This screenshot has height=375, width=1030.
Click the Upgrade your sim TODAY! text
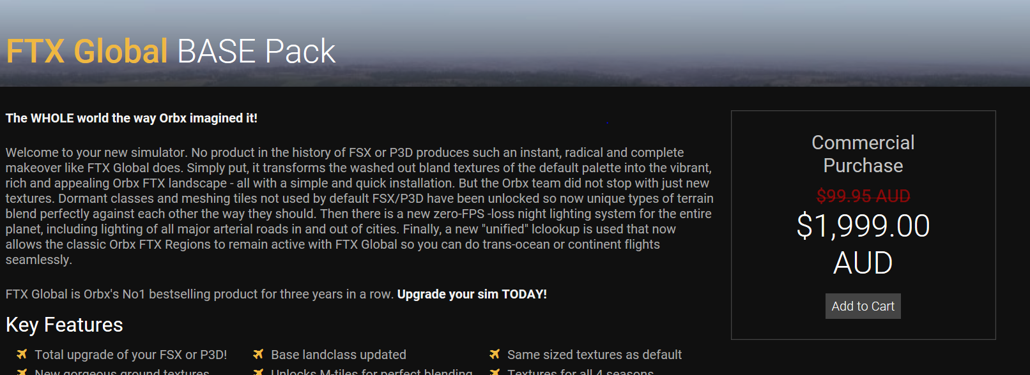(x=472, y=294)
